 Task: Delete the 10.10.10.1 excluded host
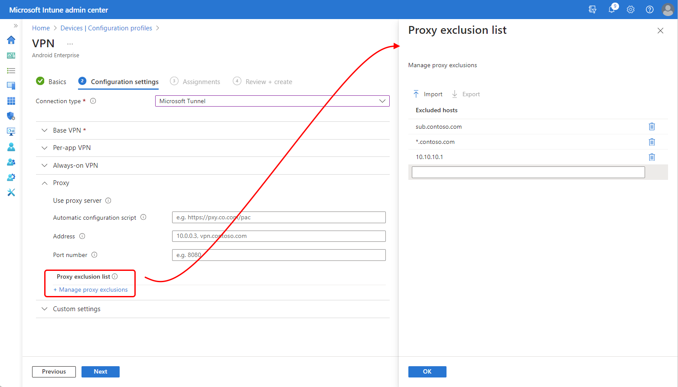click(x=652, y=157)
